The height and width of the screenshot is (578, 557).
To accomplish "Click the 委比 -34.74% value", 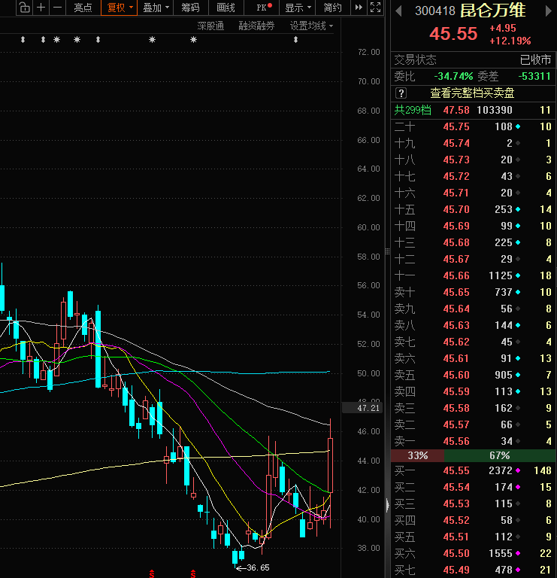I will coord(453,77).
